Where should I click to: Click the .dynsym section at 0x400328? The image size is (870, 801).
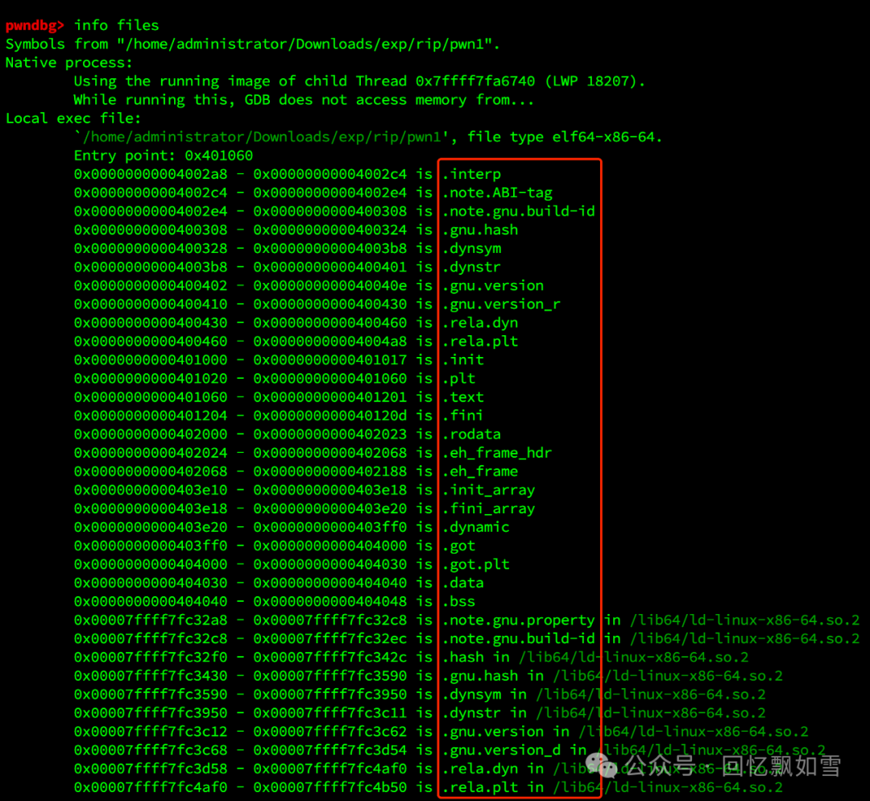pos(471,249)
